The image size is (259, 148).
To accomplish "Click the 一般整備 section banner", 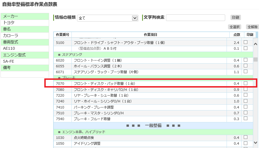I will (153, 125).
